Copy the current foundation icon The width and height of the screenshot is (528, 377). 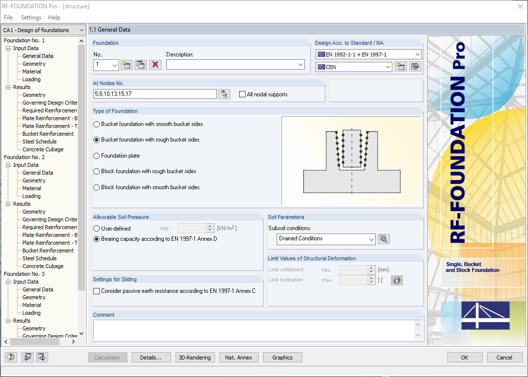coord(141,65)
